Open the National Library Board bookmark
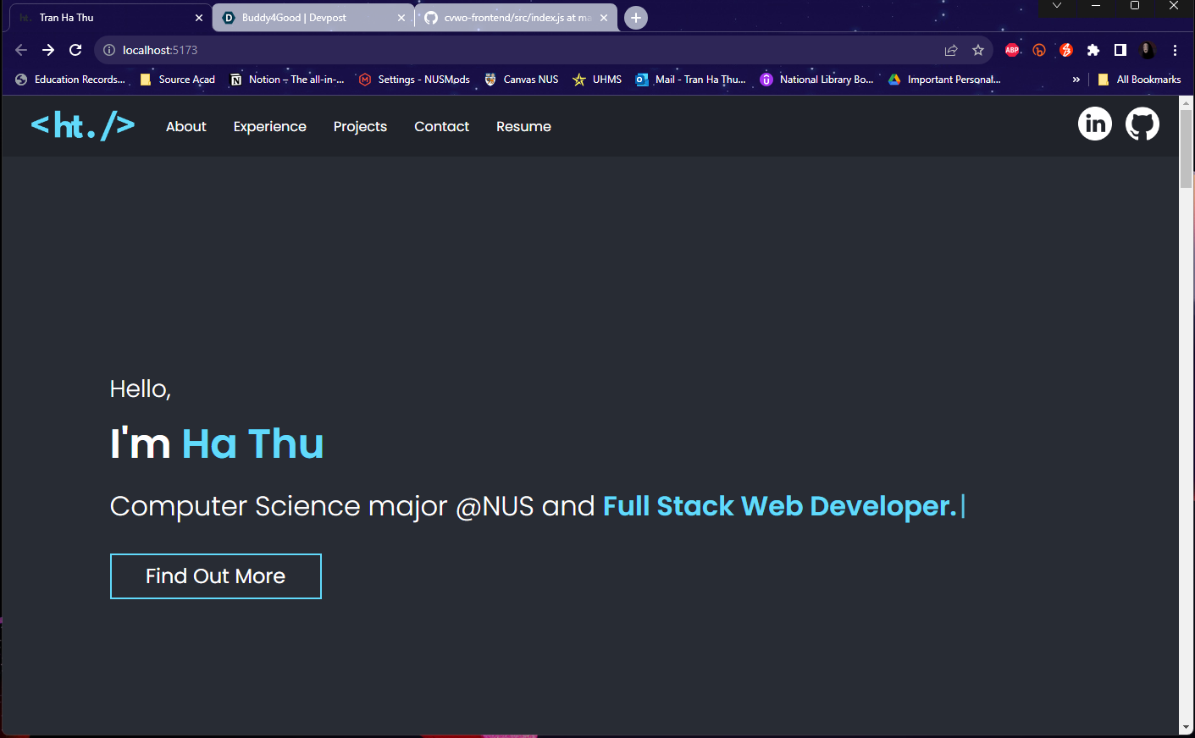The width and height of the screenshot is (1195, 738). [x=817, y=80]
